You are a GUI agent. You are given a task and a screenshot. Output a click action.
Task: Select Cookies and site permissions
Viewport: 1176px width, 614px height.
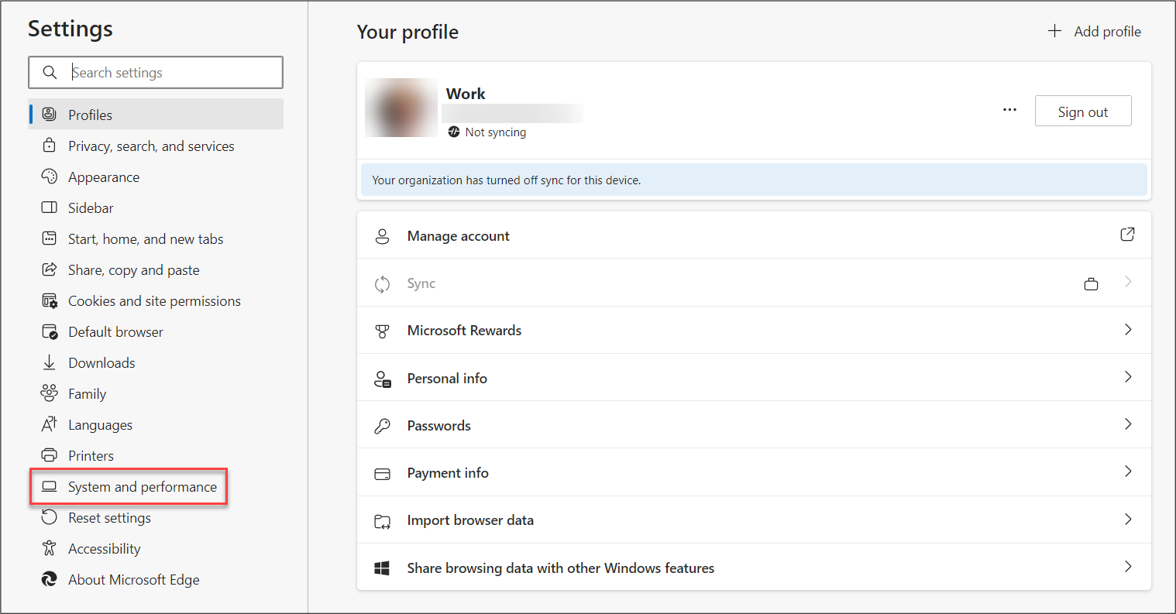coord(154,301)
